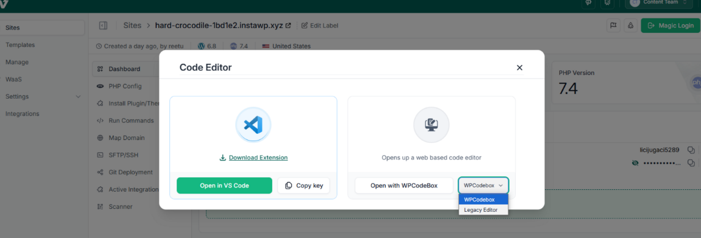Go to Sites breadcrumb

[132, 26]
